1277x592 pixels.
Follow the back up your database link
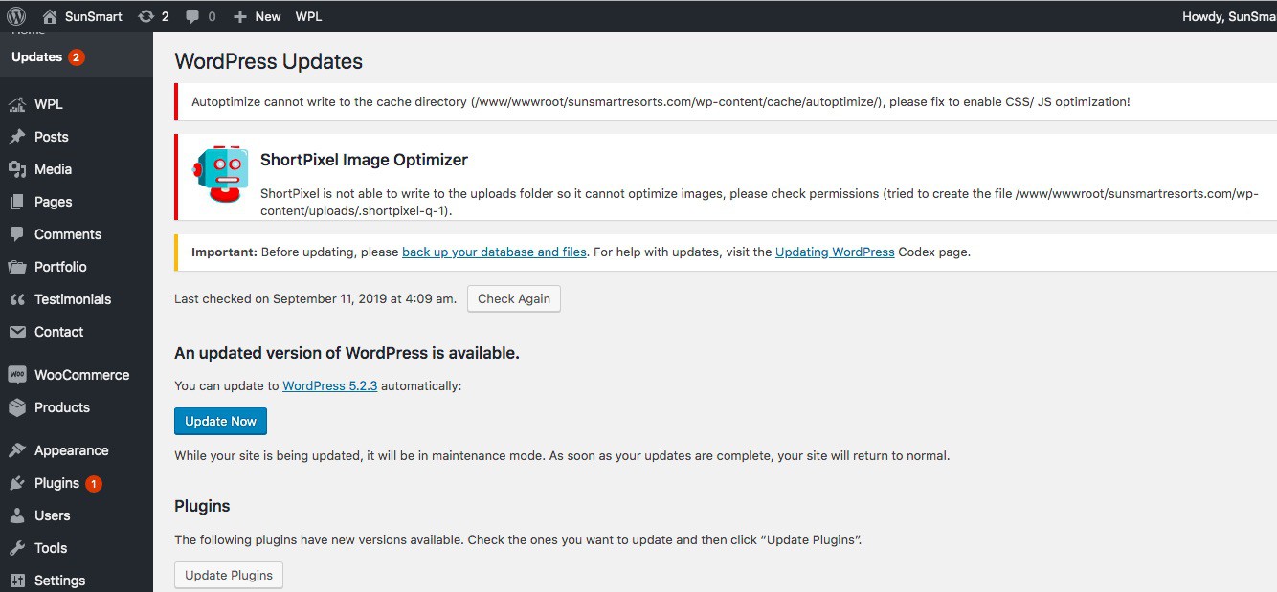click(x=494, y=252)
